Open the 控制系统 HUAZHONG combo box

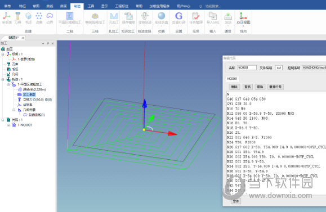point(314,67)
